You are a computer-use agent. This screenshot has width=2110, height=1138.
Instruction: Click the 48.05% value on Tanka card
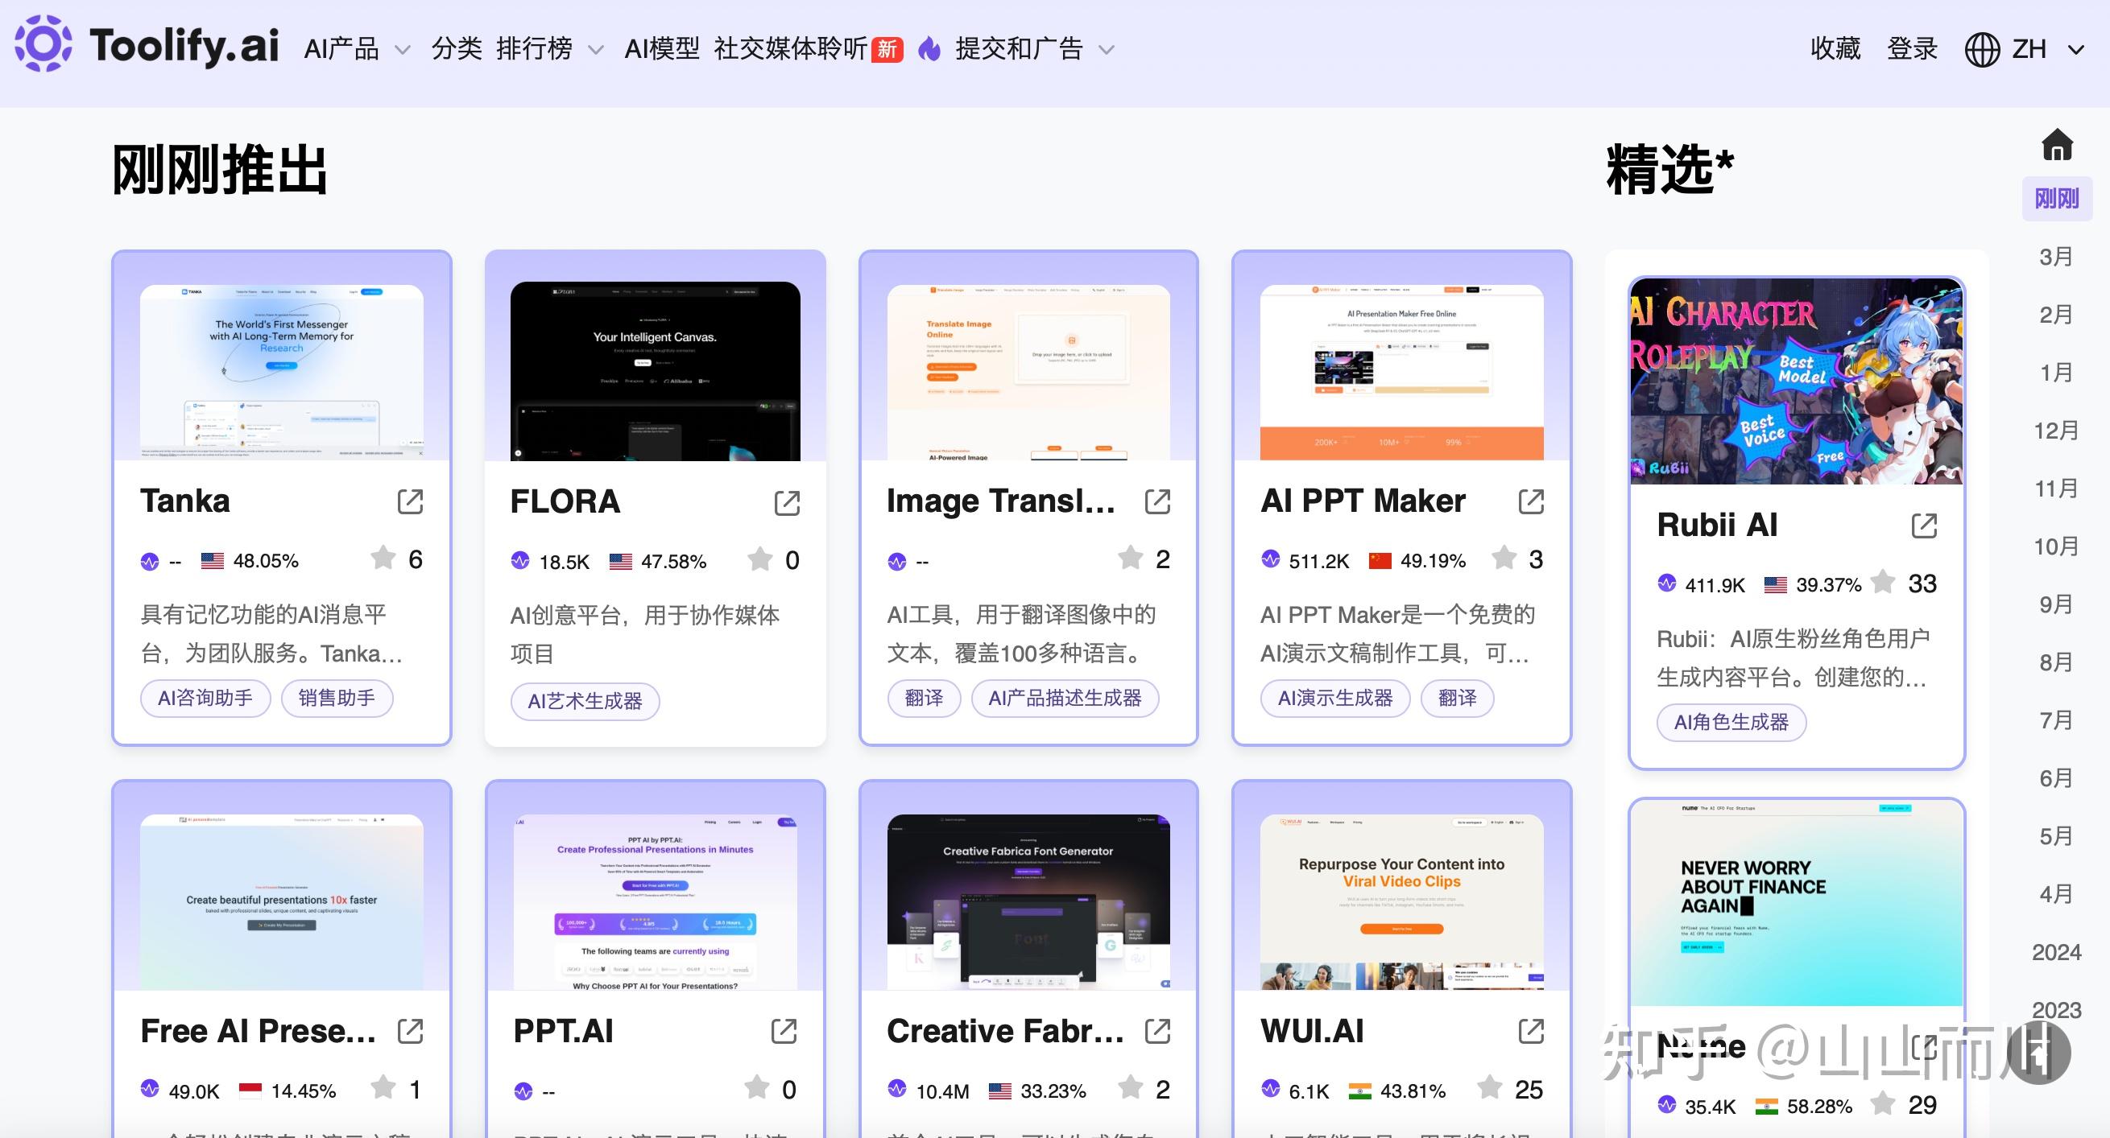pyautogui.click(x=266, y=561)
